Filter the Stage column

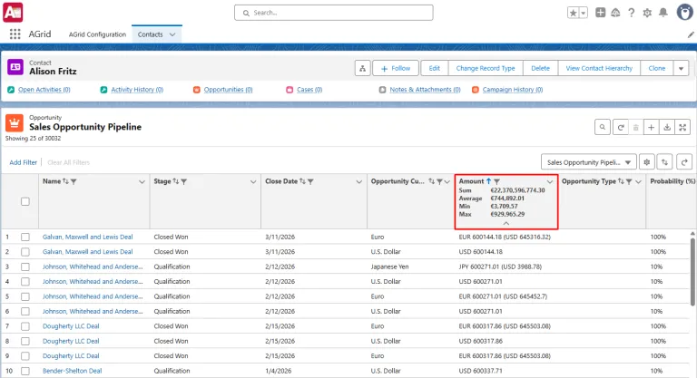coord(184,181)
